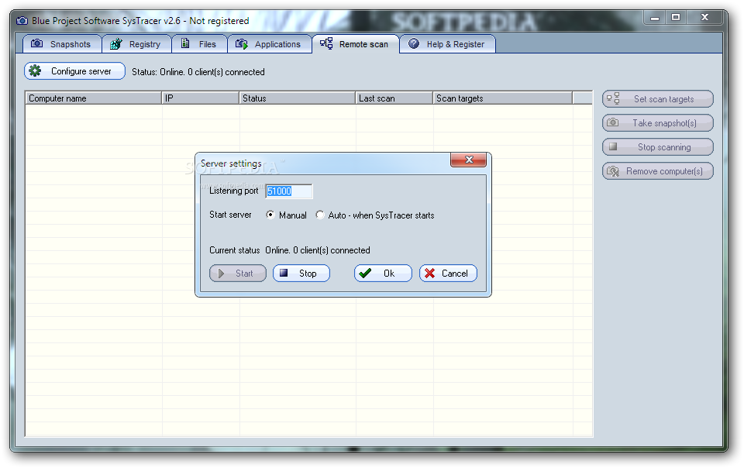
Task: Click the Take snapshot(s) button
Action: pyautogui.click(x=658, y=122)
